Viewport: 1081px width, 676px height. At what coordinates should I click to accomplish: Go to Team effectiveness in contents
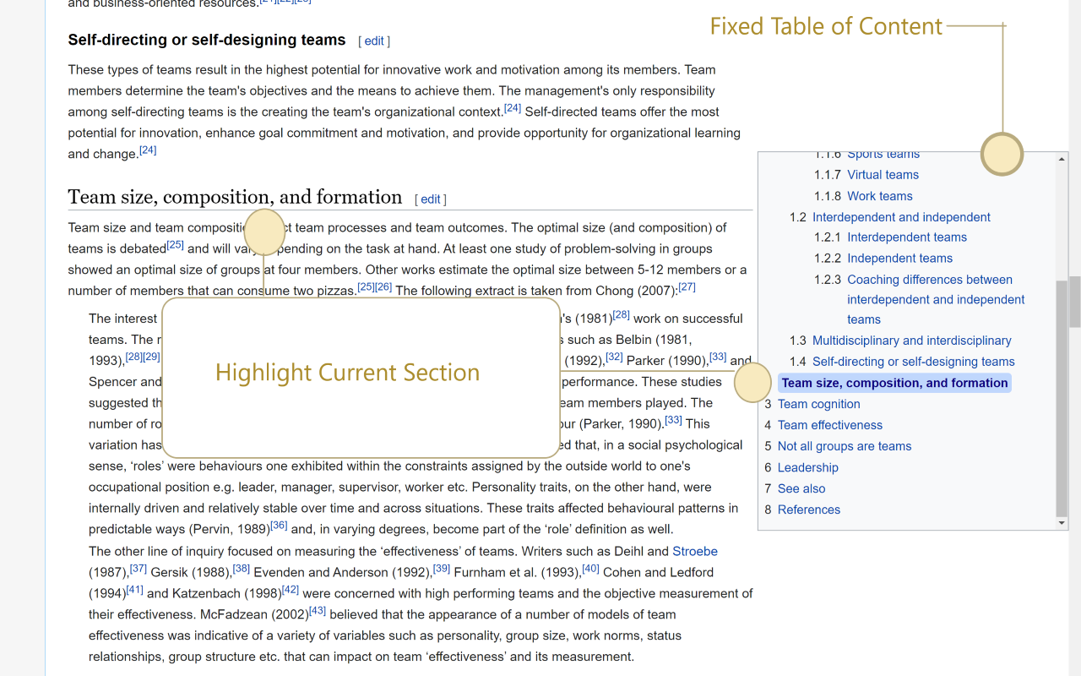click(x=829, y=425)
